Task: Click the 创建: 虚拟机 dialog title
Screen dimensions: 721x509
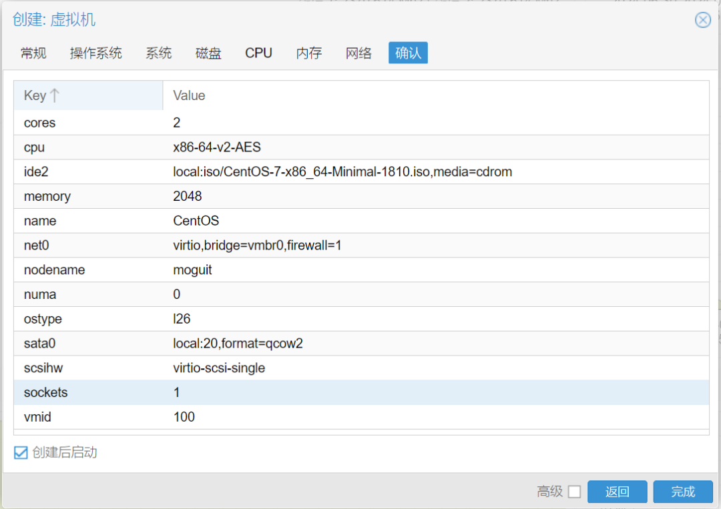Action: click(x=54, y=20)
